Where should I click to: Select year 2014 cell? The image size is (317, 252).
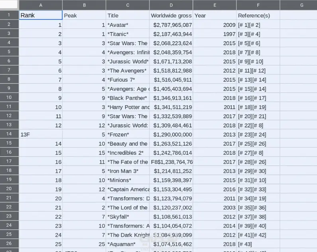coord(215,226)
